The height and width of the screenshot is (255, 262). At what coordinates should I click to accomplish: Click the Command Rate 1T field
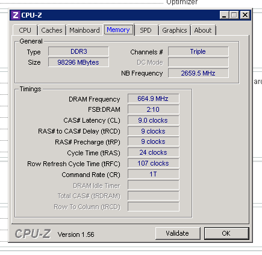[x=153, y=174]
